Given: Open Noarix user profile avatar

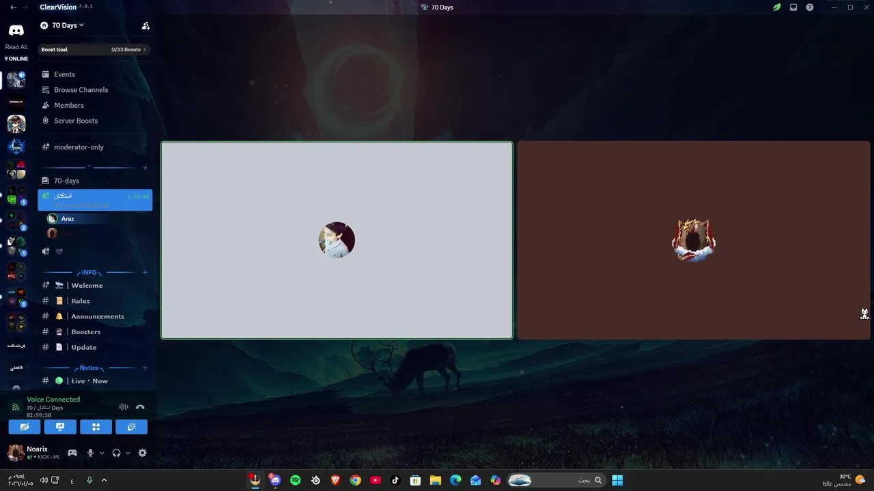Looking at the screenshot, I should (16, 453).
